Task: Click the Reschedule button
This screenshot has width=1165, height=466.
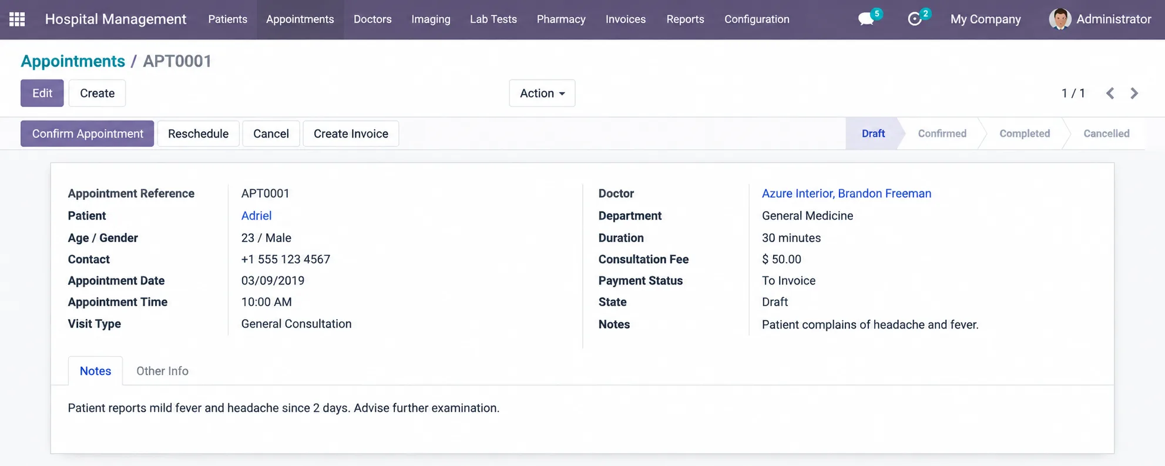Action: point(198,133)
